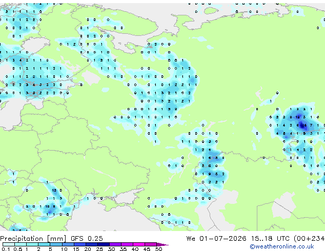Click the '15..18 UTC' time text
Screen dimensions: 325x251
(270, 239)
